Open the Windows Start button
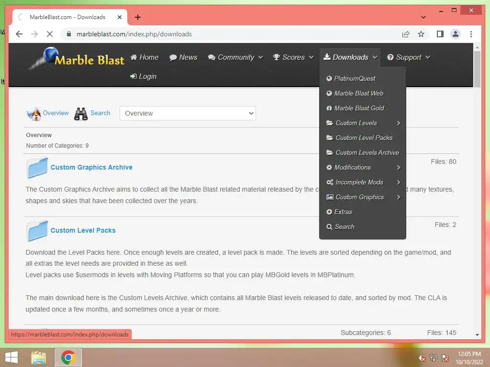490x367 pixels. click(x=11, y=357)
